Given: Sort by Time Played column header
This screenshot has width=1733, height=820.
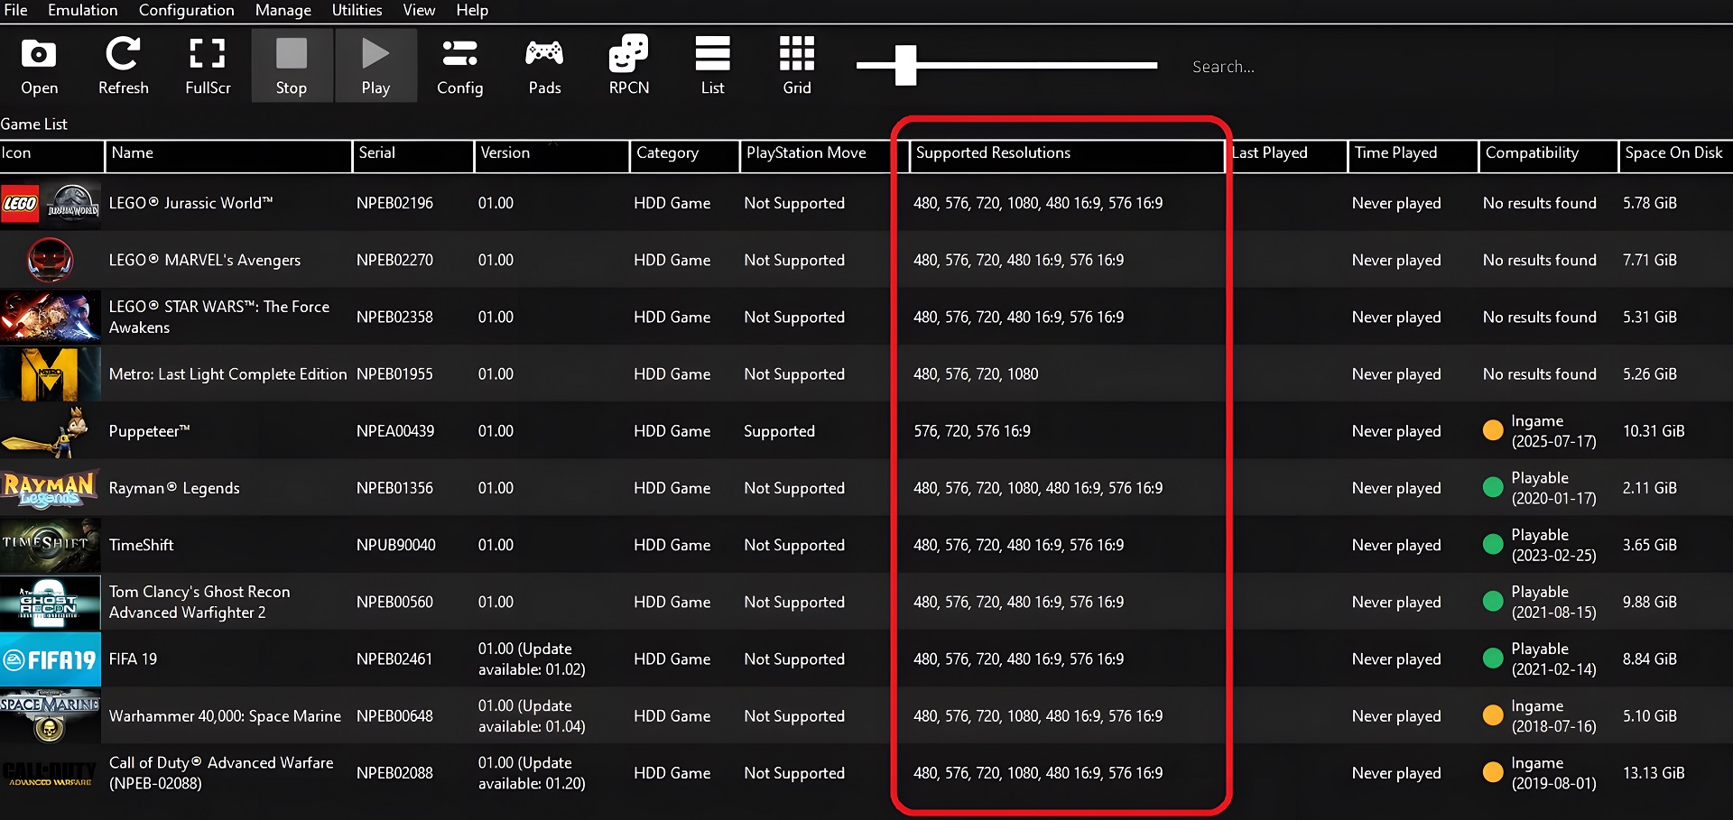Looking at the screenshot, I should pyautogui.click(x=1413, y=154).
